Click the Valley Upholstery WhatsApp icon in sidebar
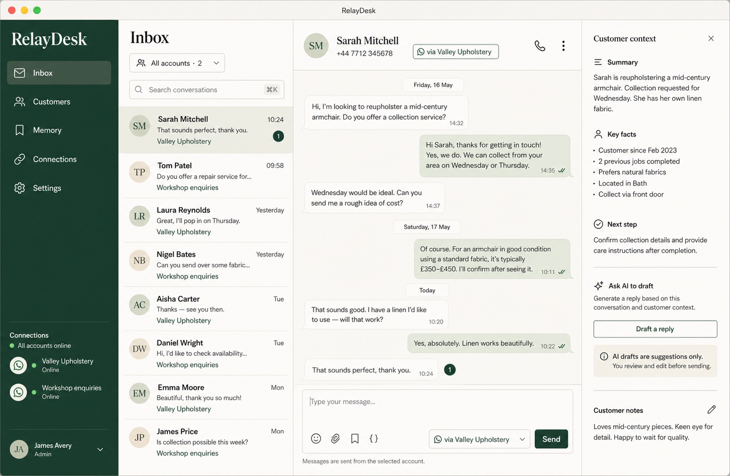 [18, 365]
